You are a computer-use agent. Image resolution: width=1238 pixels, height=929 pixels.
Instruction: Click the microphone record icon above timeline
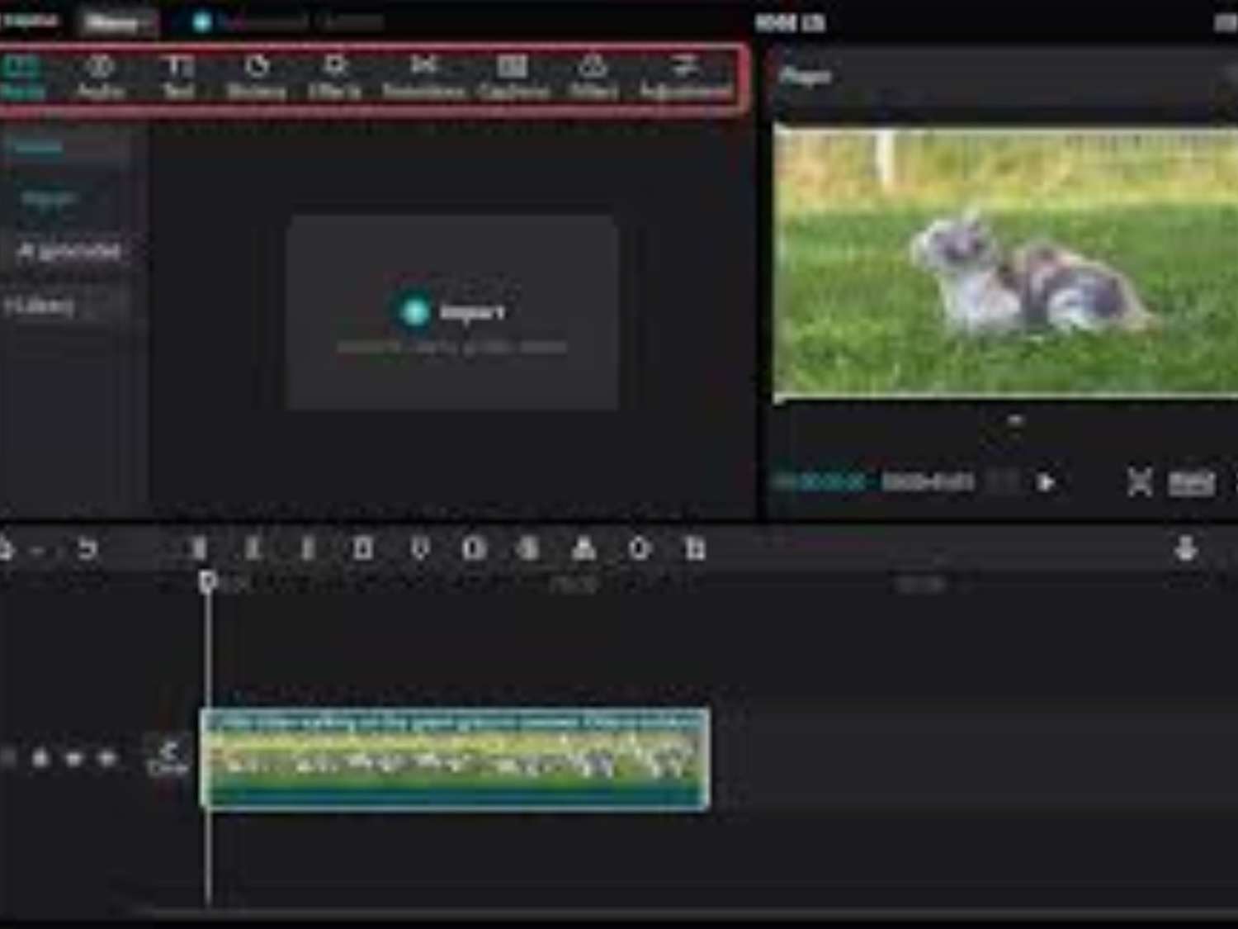tap(1186, 548)
